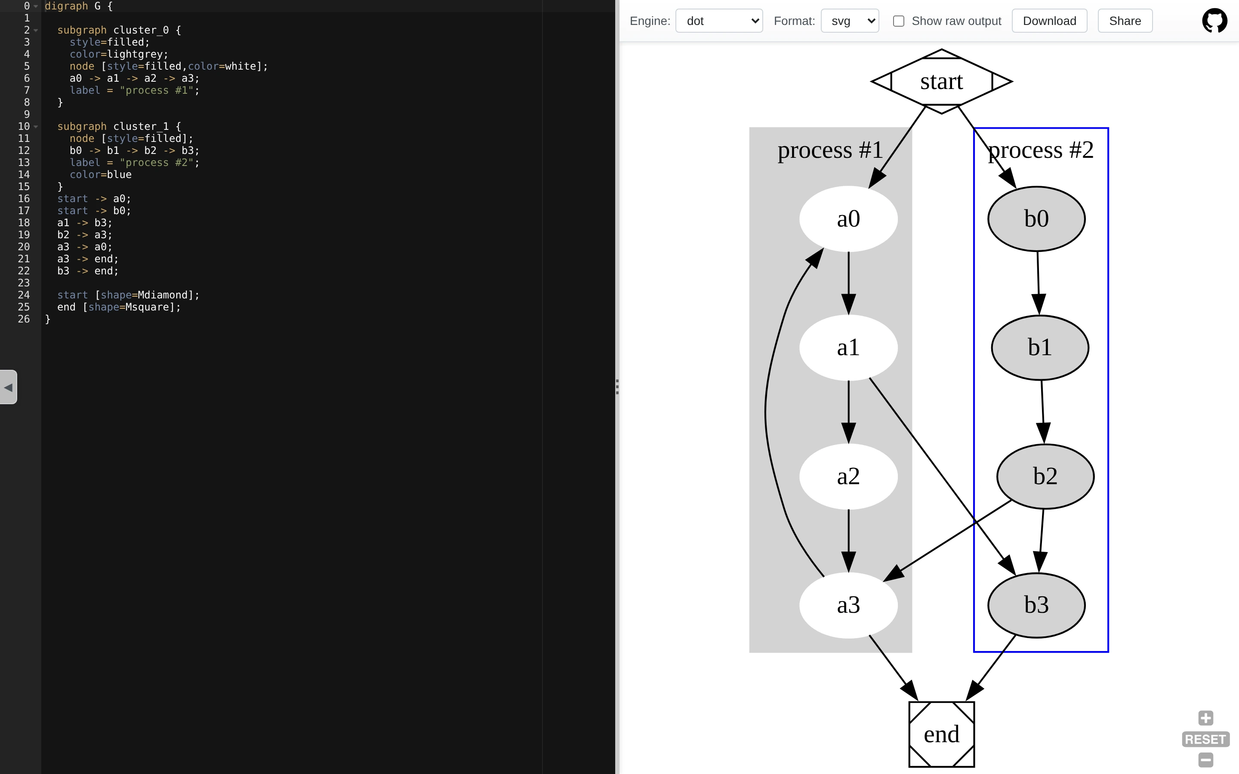Viewport: 1239px width, 774px height.
Task: Click line number 23 in the gutter
Action: 24,283
